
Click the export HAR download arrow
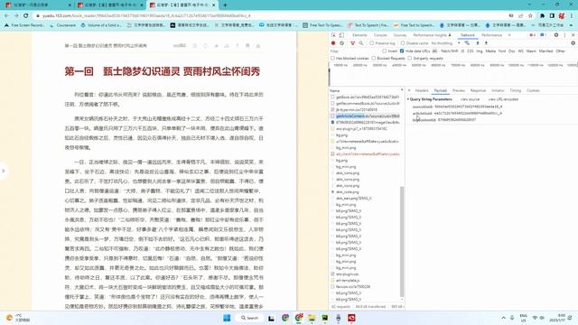pyautogui.click(x=486, y=43)
